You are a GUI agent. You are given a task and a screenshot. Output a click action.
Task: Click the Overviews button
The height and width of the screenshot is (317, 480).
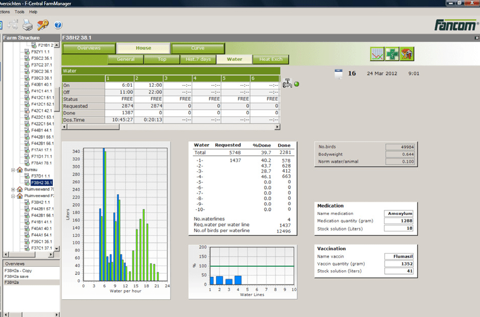[88, 48]
